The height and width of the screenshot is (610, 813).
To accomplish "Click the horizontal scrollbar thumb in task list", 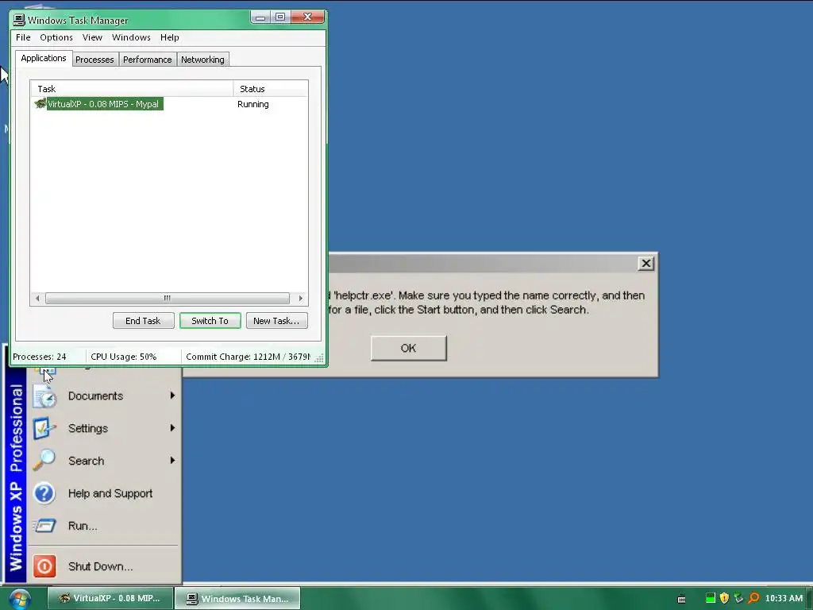I will click(168, 299).
